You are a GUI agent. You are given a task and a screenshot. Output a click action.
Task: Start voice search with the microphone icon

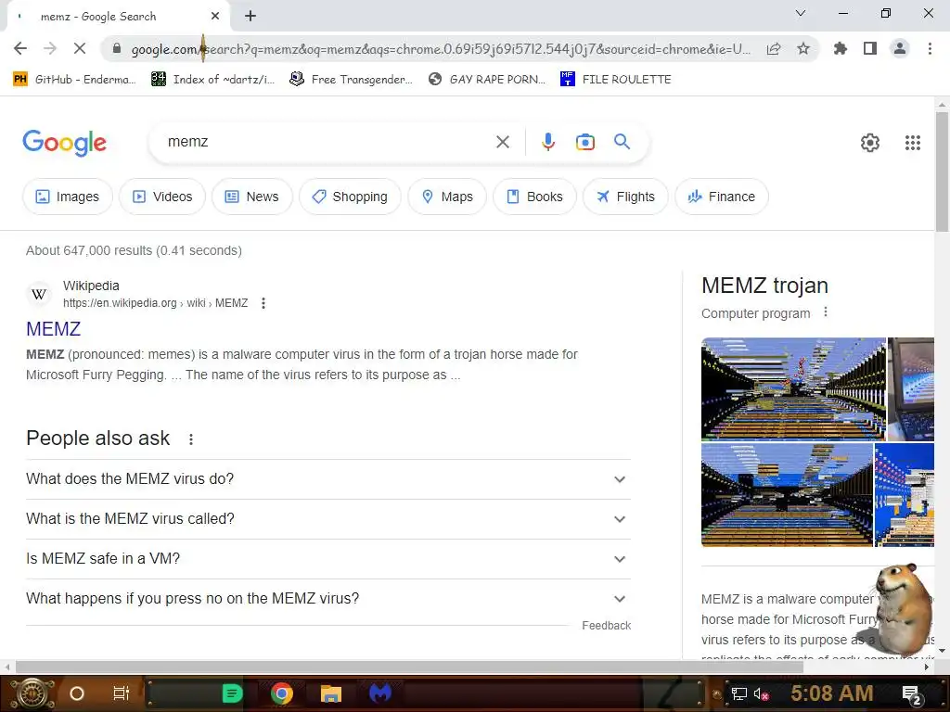pos(547,142)
